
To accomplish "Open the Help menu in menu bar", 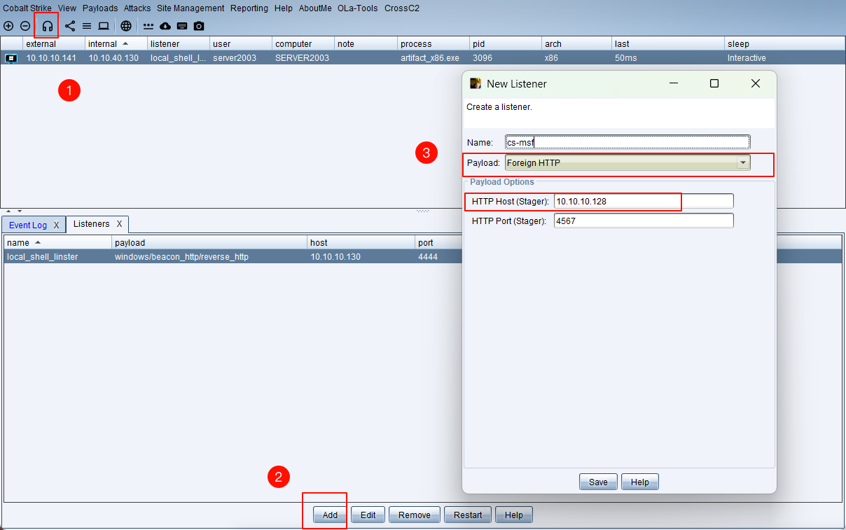I will click(x=284, y=8).
